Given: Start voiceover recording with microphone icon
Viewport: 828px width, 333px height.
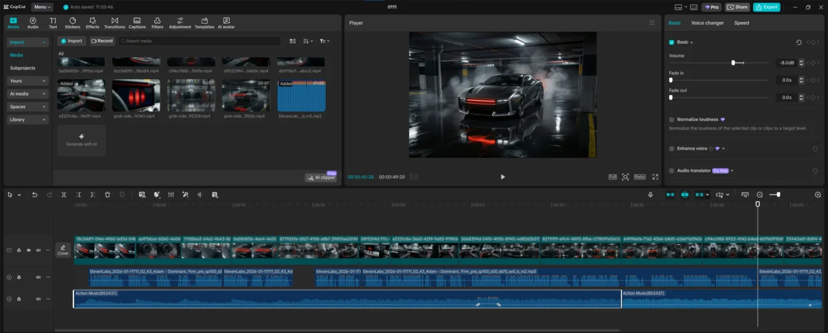Looking at the screenshot, I should click(651, 194).
